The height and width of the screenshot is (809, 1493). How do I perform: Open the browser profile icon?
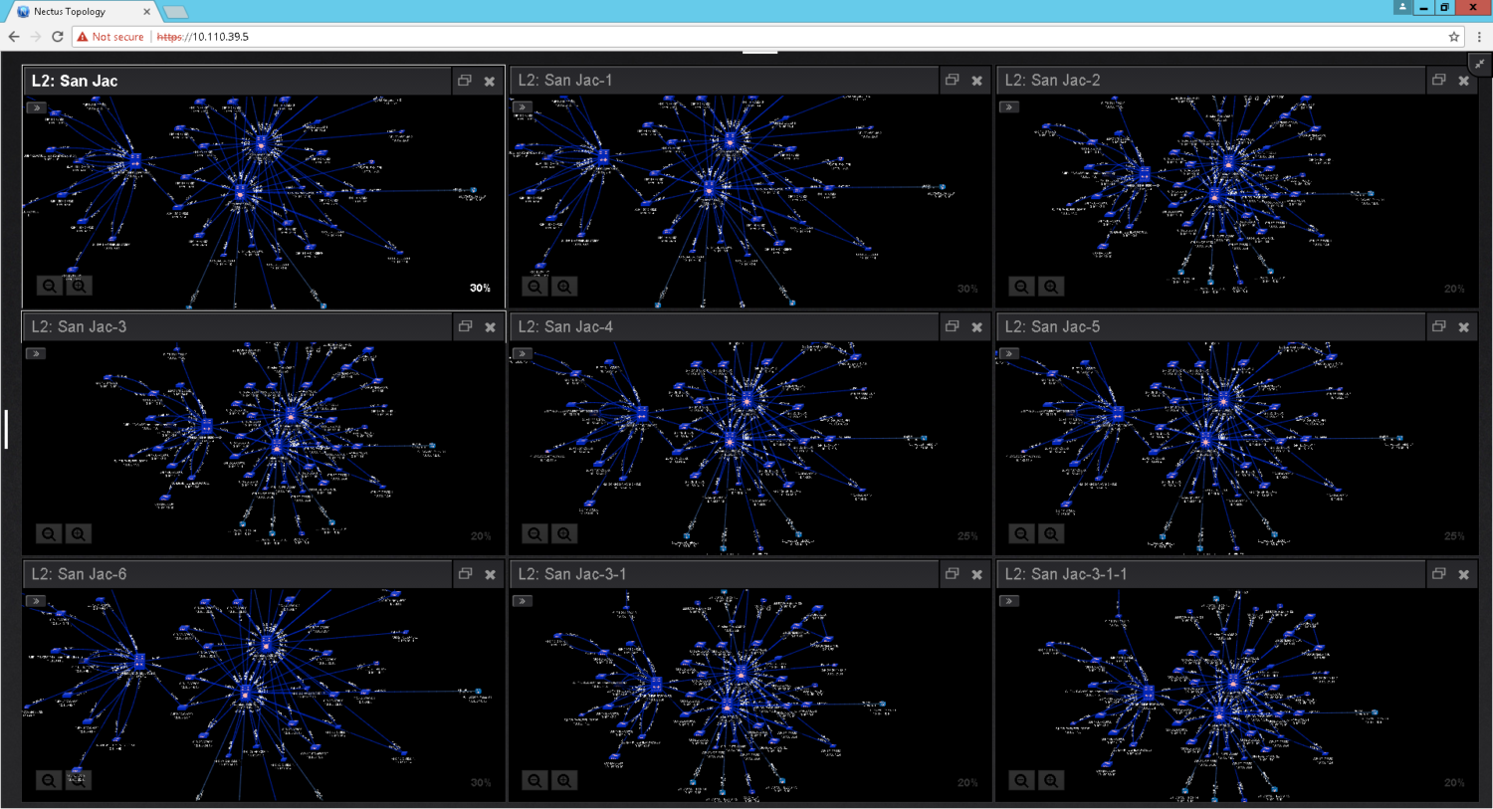(x=1402, y=8)
